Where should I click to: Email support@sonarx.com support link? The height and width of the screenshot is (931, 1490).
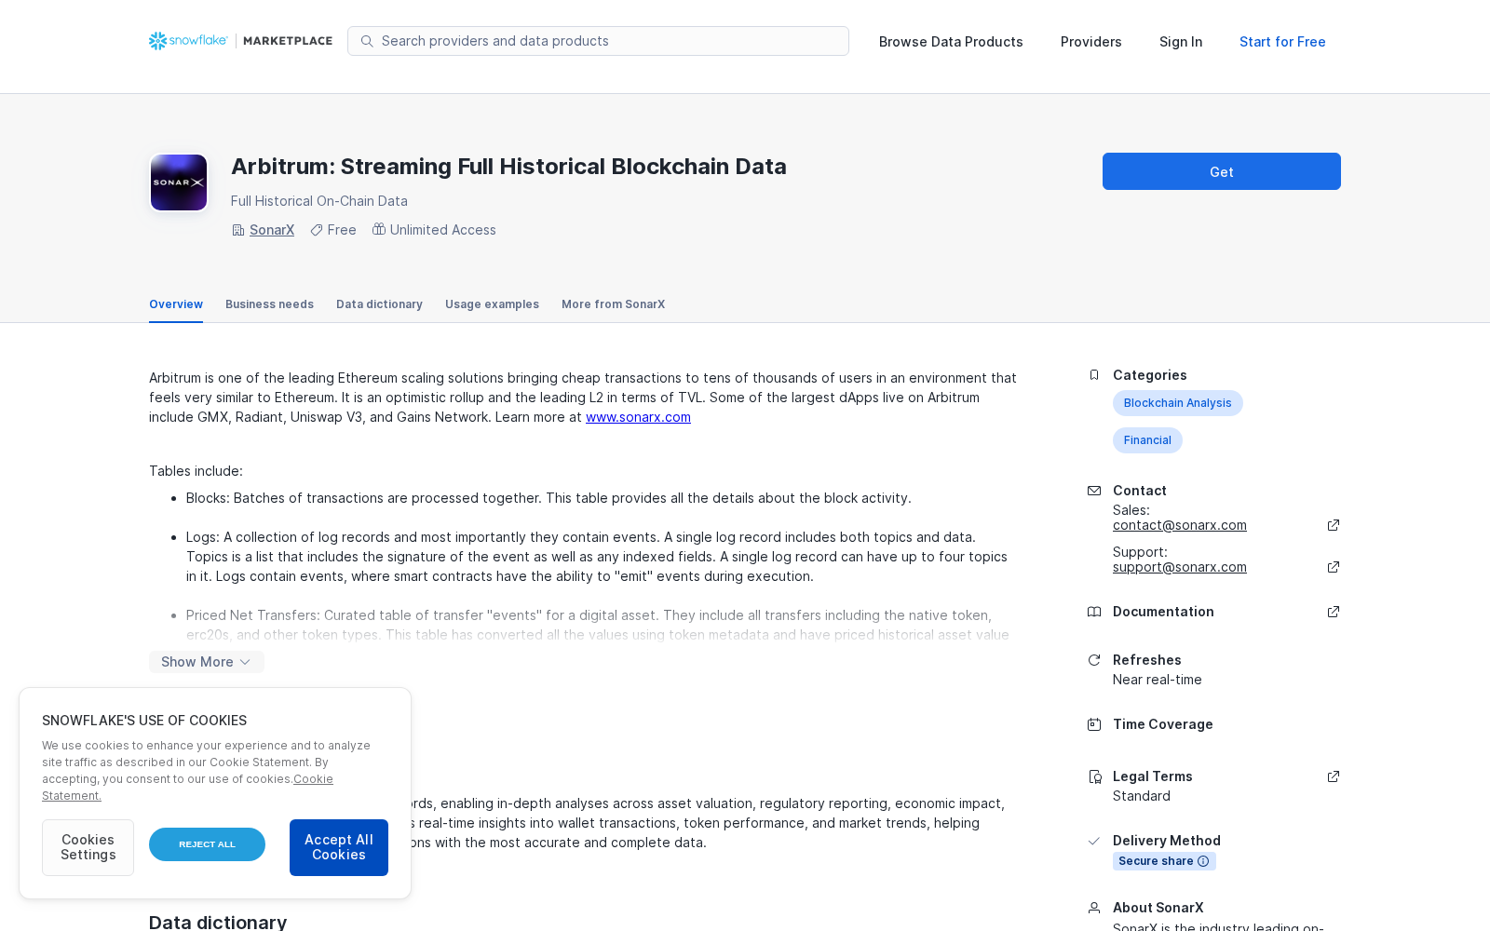[1179, 567]
